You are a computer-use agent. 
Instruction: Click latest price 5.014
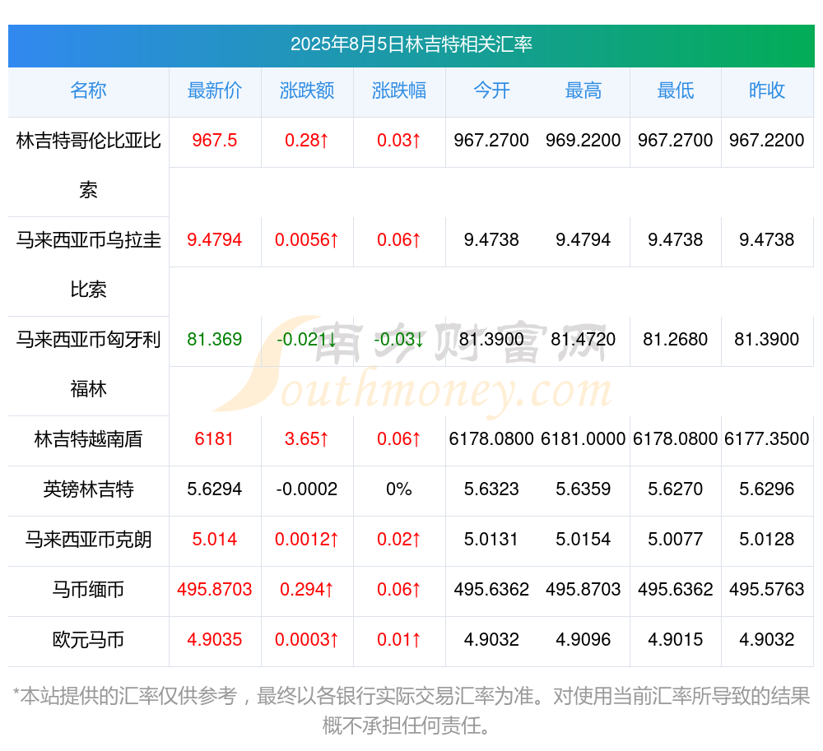click(x=215, y=539)
